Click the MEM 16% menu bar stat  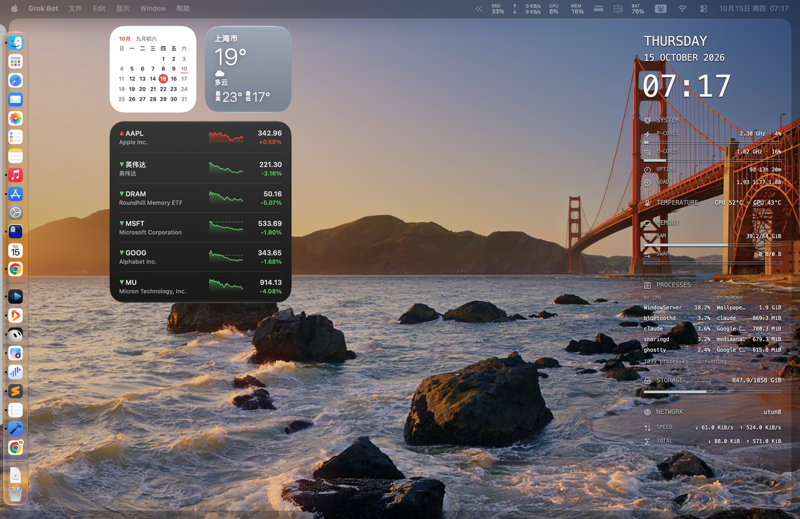click(577, 9)
